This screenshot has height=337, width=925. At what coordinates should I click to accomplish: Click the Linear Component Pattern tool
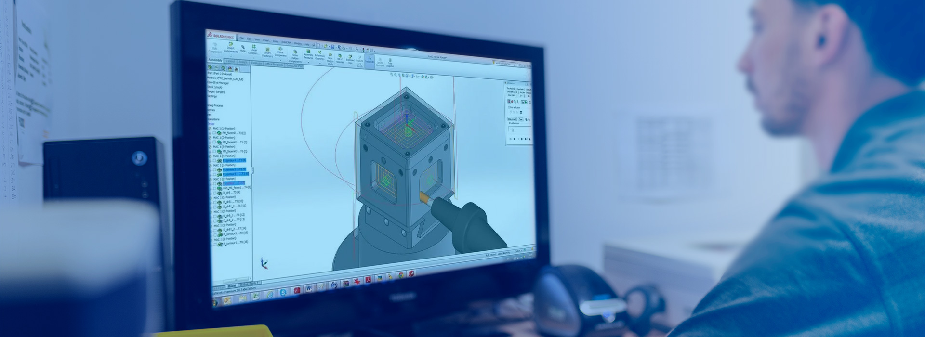[x=253, y=50]
